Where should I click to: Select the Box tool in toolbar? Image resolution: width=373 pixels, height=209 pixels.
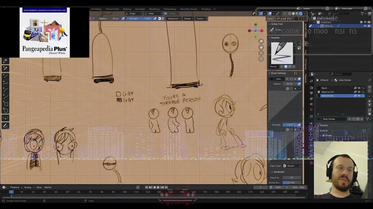pyautogui.click(x=5, y=104)
